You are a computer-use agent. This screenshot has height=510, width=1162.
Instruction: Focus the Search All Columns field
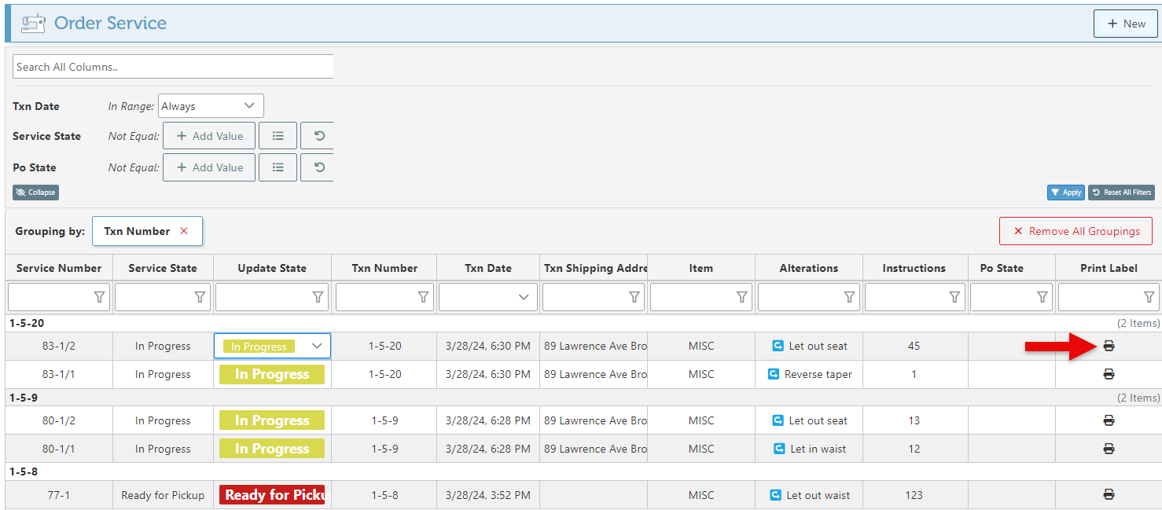[173, 67]
